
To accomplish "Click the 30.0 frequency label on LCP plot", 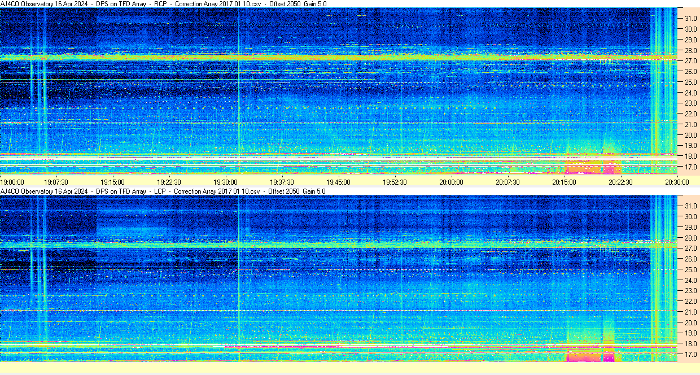I will pos(691,216).
